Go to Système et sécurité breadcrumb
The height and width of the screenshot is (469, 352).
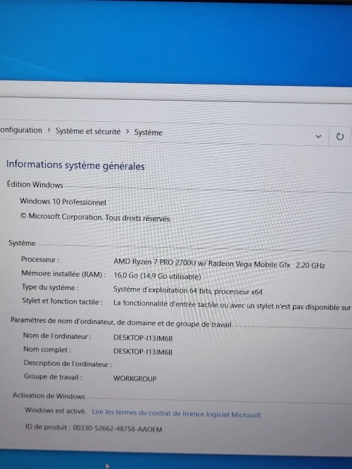click(88, 131)
